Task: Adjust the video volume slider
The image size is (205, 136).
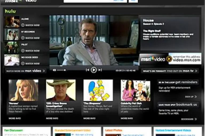Action: point(61,70)
